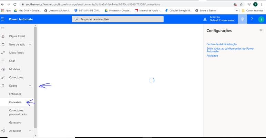Viewport: 266px width, 138px height.
Task: Click the Página Inicial home icon
Action: 3,36
